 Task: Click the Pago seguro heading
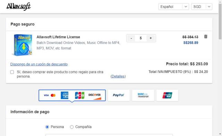[23, 24]
